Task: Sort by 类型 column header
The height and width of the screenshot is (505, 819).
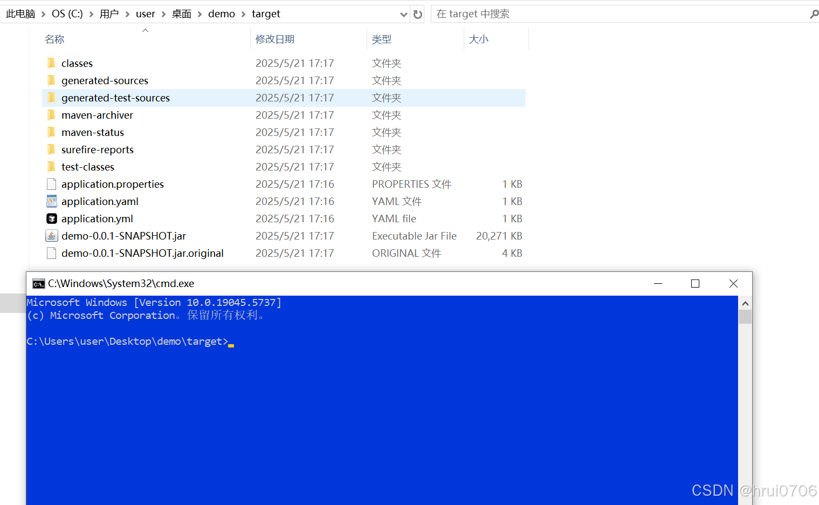Action: 382,39
